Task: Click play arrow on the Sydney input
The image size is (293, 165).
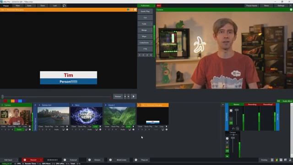Action: click(x=67, y=126)
